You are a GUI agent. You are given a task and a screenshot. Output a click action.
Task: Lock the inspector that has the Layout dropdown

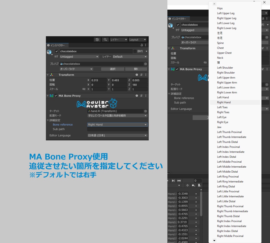coord(142,45)
